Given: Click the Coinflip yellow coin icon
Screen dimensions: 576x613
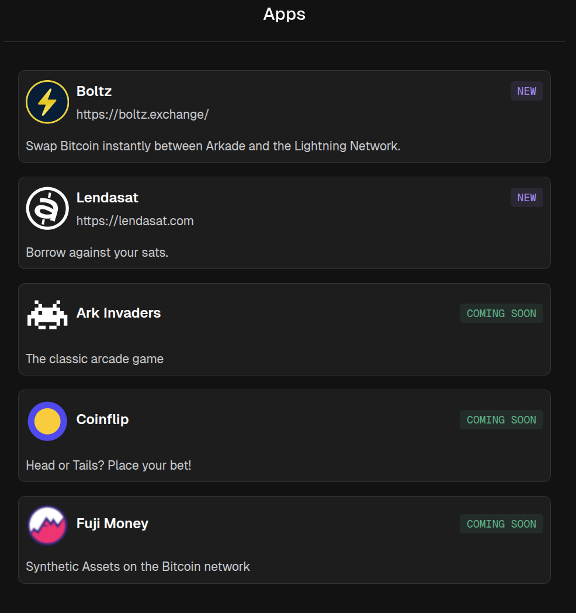Looking at the screenshot, I should [x=47, y=421].
